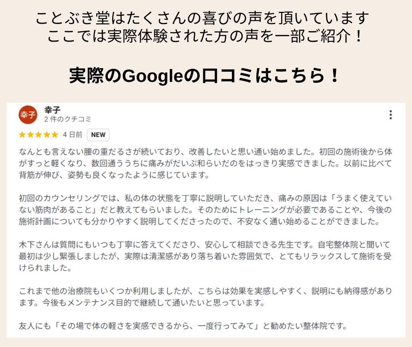The image size is (412, 347).
Task: Click the 4 日前 review timestamp
Action: click(72, 135)
